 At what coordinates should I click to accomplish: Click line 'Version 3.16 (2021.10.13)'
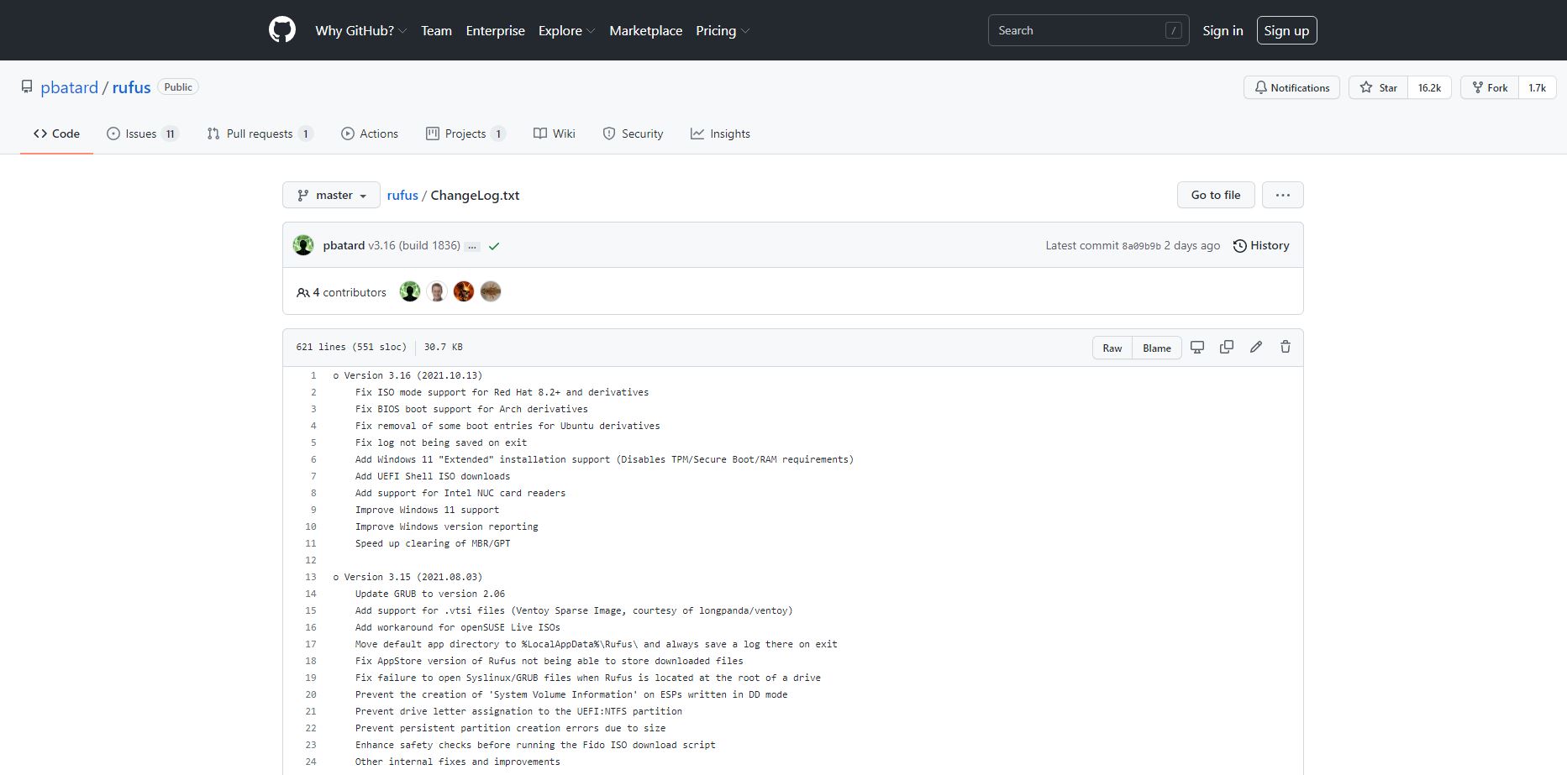tap(413, 375)
